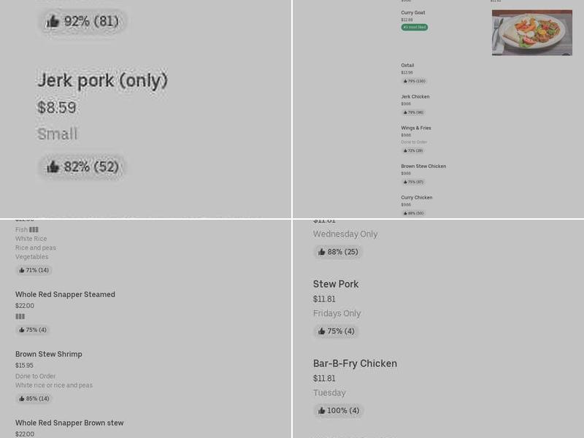Click the thumbs-up icon under Wings & Fries
Screen dimensions: 584x438
406,151
